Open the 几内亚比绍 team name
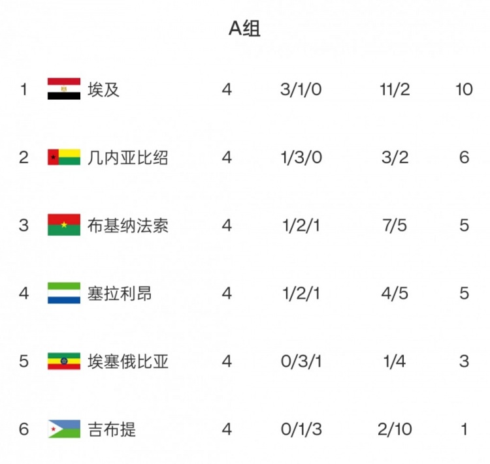Image resolution: width=490 pixels, height=464 pixels. click(x=127, y=157)
